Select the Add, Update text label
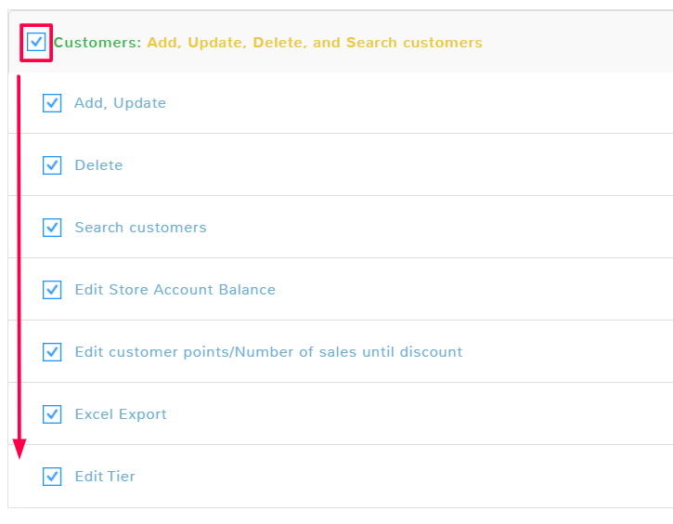 point(120,103)
